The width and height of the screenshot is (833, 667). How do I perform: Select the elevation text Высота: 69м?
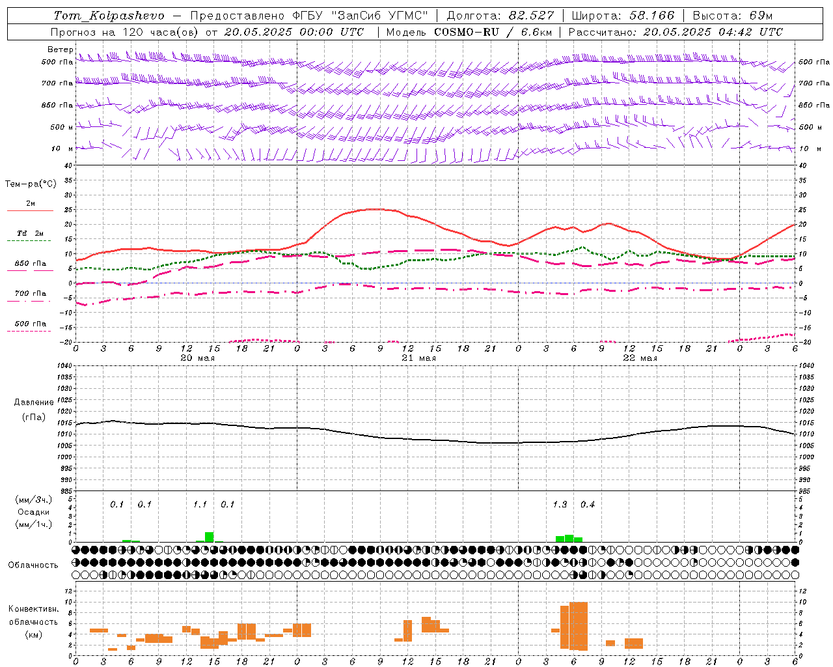coord(733,16)
